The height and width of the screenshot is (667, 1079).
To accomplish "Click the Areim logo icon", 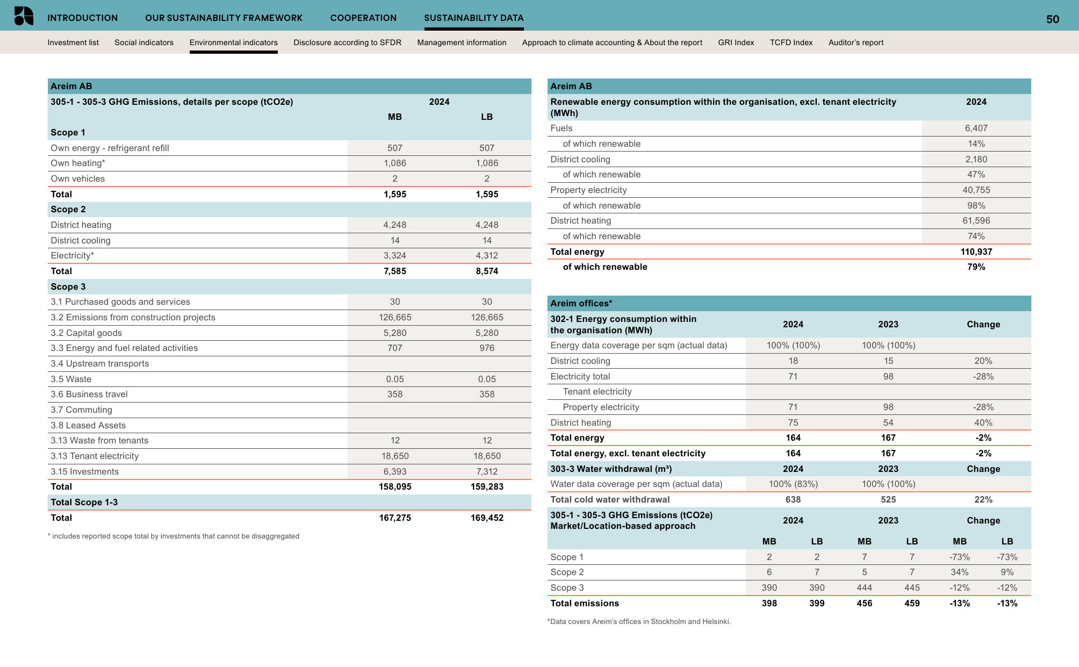I will coord(24,16).
